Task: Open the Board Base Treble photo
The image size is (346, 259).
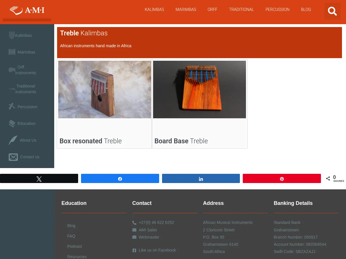Action: [200, 89]
